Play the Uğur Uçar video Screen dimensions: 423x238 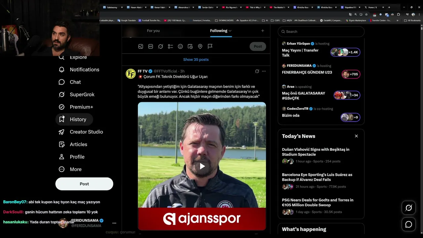(202, 166)
